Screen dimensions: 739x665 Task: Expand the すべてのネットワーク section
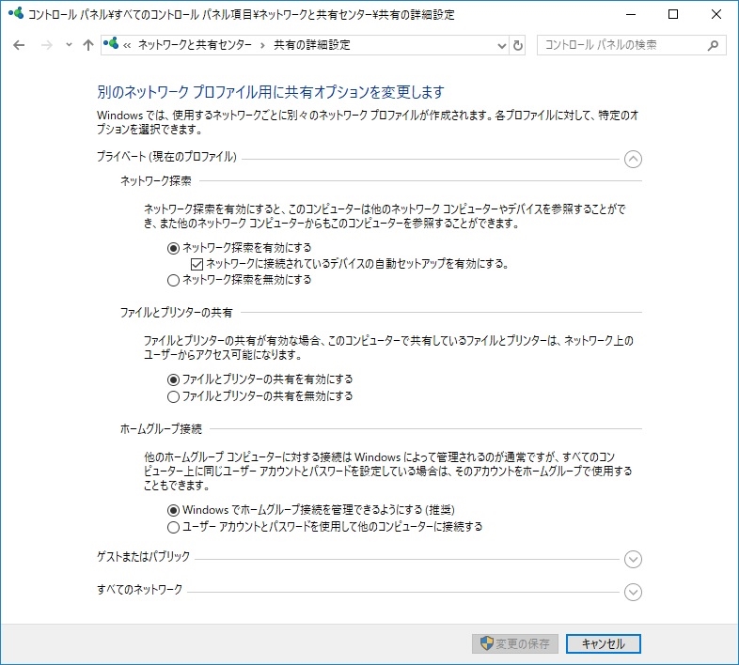coord(633,592)
